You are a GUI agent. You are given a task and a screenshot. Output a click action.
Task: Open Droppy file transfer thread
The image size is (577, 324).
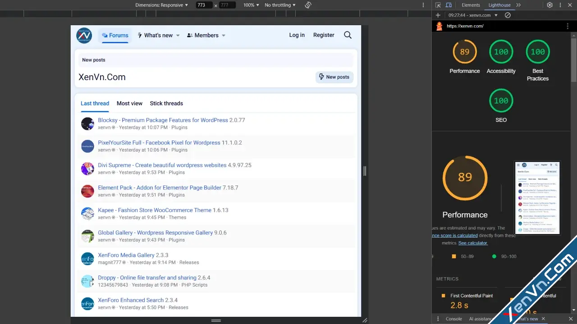pyautogui.click(x=147, y=278)
